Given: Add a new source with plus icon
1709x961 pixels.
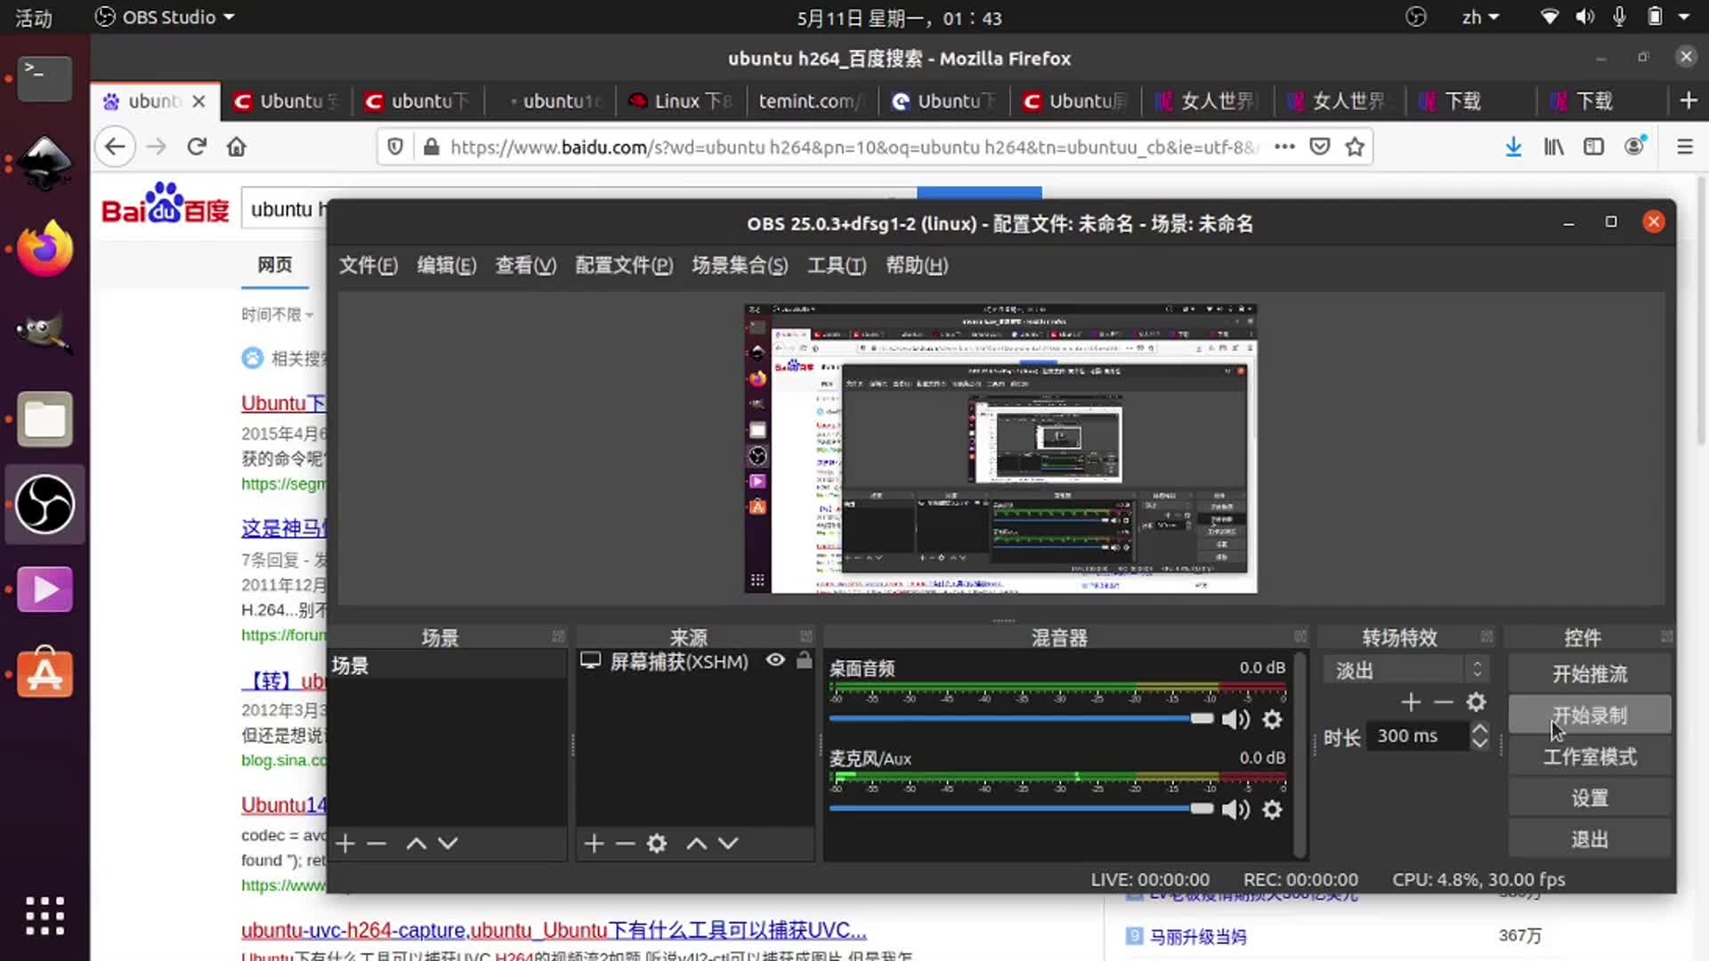Looking at the screenshot, I should pyautogui.click(x=595, y=843).
